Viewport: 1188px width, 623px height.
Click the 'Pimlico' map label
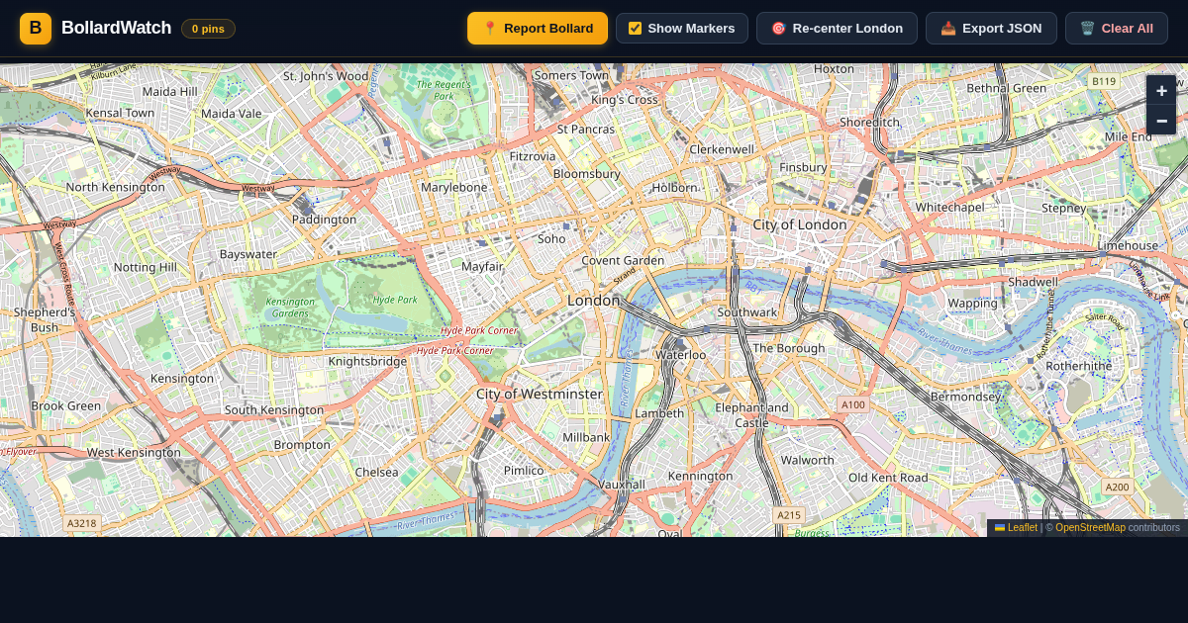click(524, 470)
